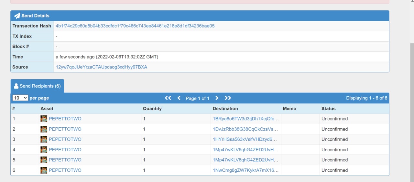Viewport: 414px width, 182px height.
Task: Open PEPETTOTWO thumbnail in row 3
Action: (x=44, y=139)
